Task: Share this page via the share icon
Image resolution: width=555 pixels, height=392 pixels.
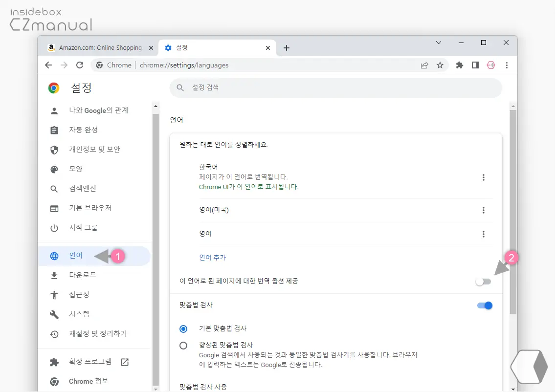Action: pos(424,65)
